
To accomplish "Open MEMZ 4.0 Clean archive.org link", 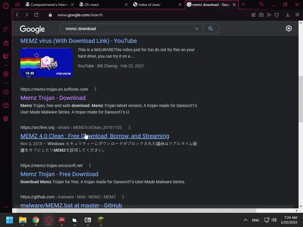I will tap(95, 136).
